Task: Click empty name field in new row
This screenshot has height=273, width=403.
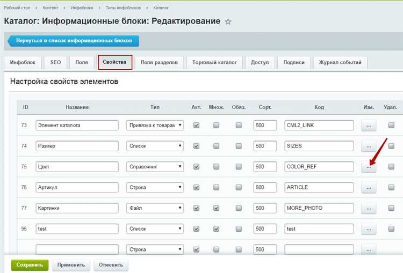Action: click(x=77, y=249)
